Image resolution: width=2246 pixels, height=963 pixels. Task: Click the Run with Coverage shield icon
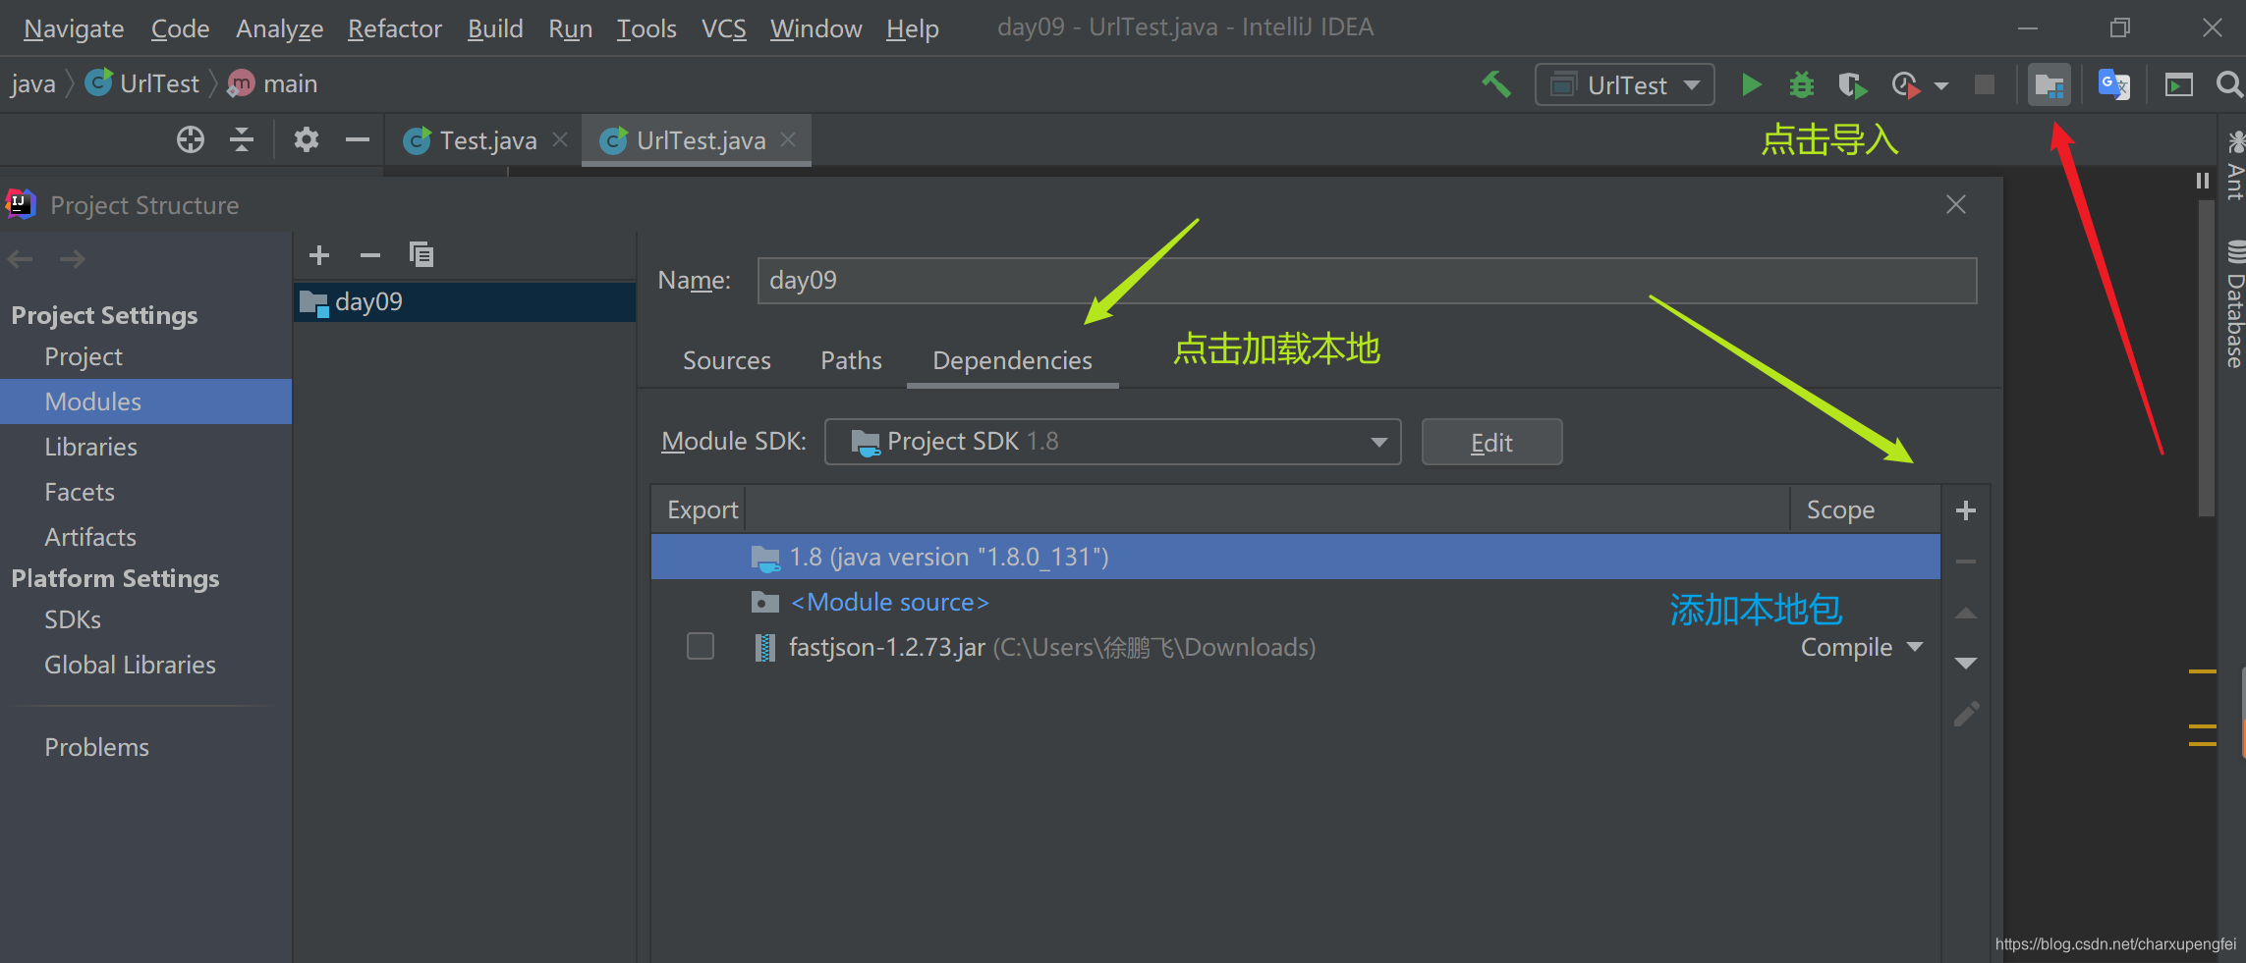1853,86
